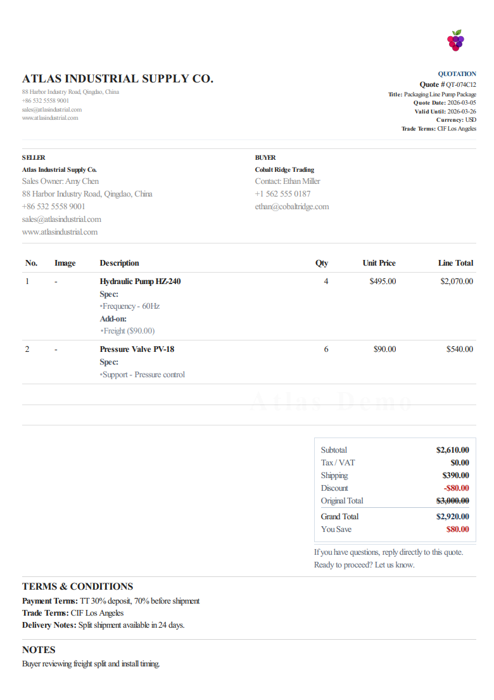
Task: Click the Line Total column header
Action: 455,263
